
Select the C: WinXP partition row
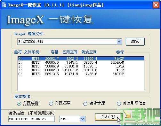pyautogui.click(x=81, y=59)
